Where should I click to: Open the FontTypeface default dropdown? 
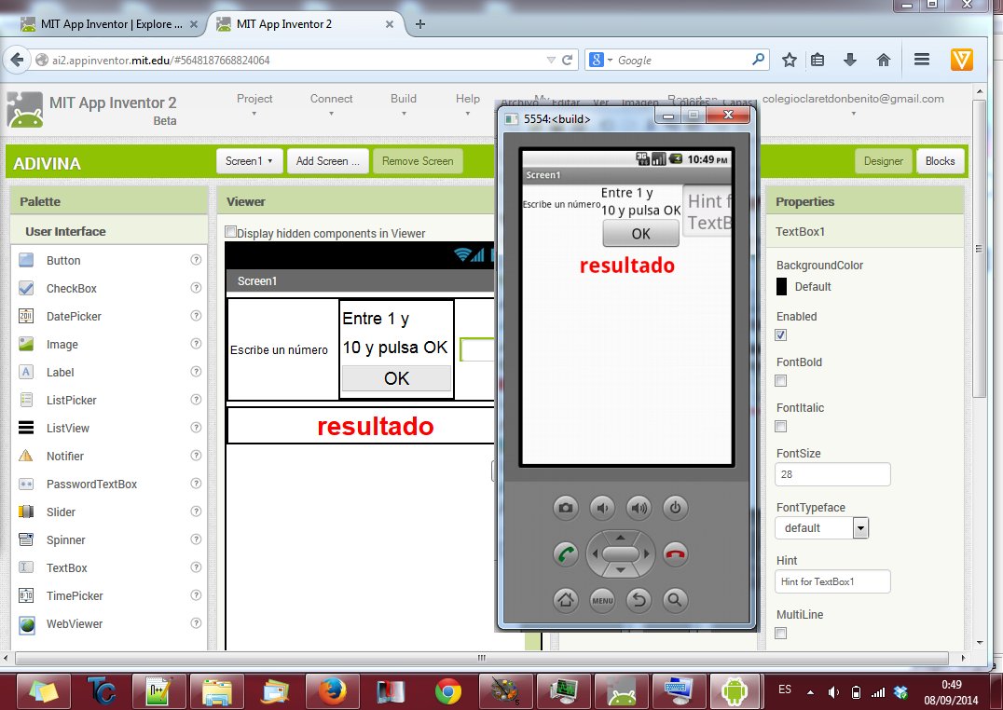tap(821, 527)
